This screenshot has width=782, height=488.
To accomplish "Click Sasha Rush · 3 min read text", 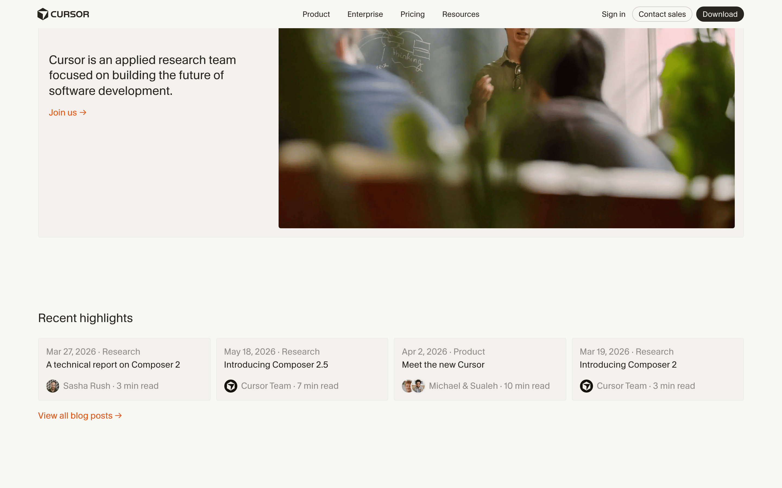I will coord(111,386).
